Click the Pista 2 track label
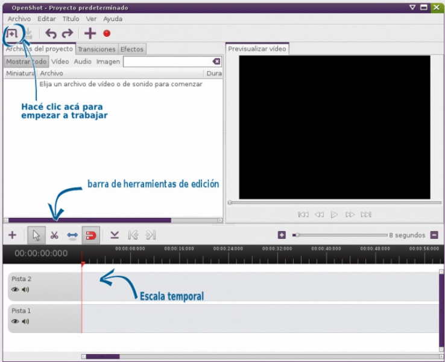Viewport: 445px width, 362px height. point(21,279)
